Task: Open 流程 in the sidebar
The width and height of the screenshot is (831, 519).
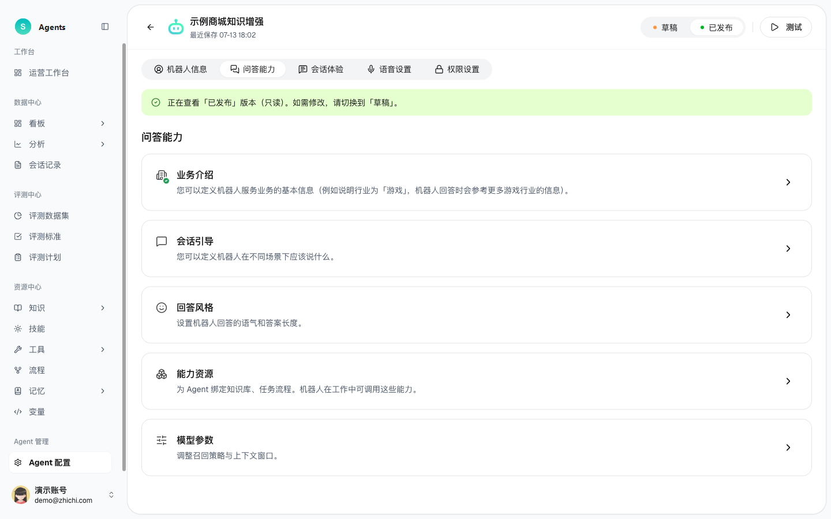Action: point(60,370)
